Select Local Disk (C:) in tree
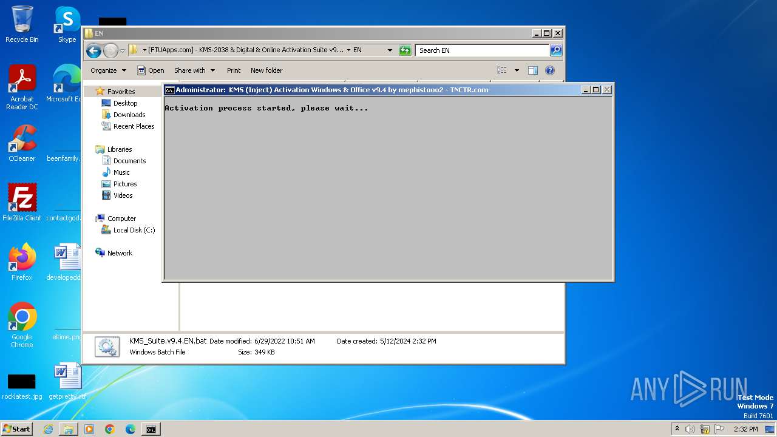The height and width of the screenshot is (437, 777). pos(134,230)
